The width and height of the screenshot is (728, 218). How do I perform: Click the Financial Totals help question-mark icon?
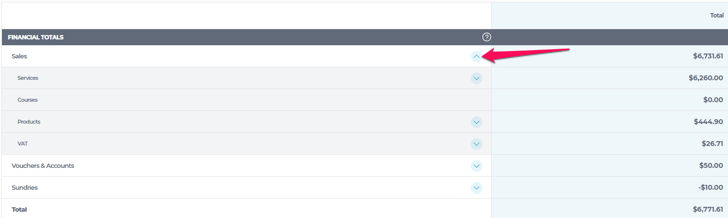click(486, 37)
